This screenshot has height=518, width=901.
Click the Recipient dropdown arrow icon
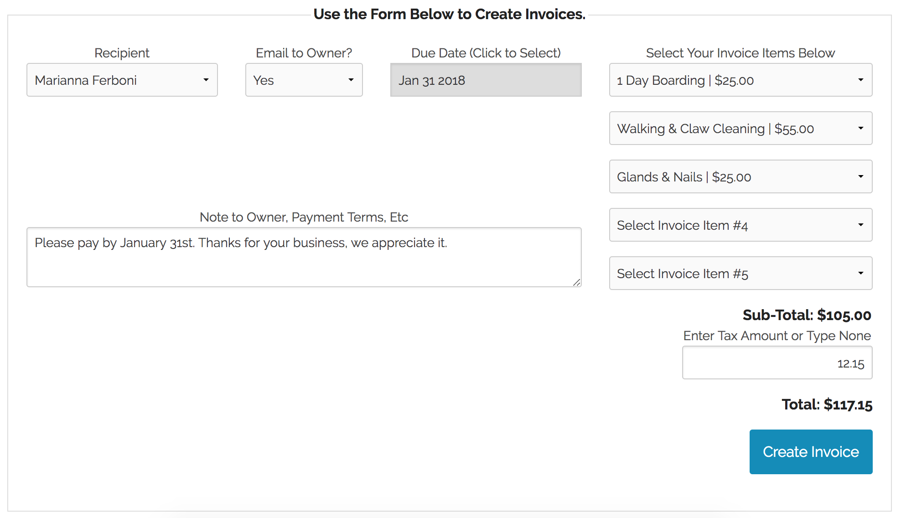pos(206,80)
